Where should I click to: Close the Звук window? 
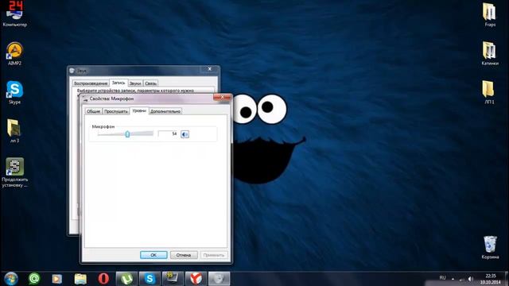click(x=210, y=69)
